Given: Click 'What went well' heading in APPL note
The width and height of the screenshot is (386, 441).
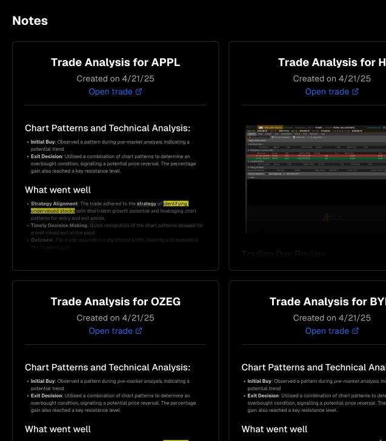Looking at the screenshot, I should click(x=58, y=190).
